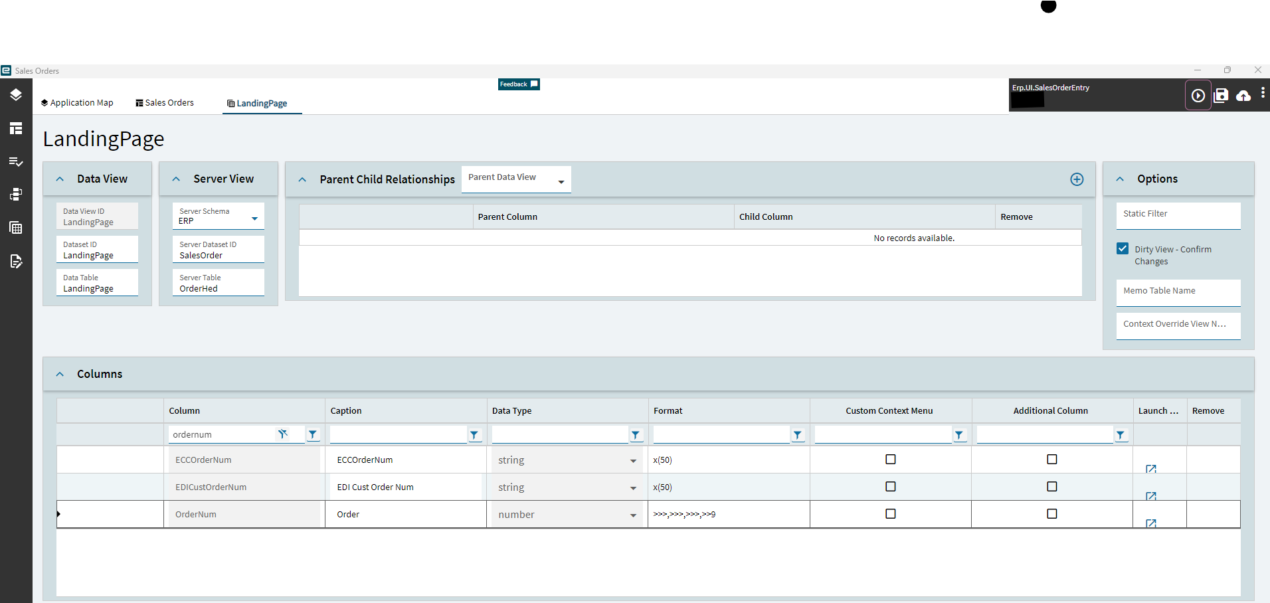Uncheck Dirty View - Confirm Changes checkbox
The width and height of the screenshot is (1270, 603).
(x=1123, y=249)
